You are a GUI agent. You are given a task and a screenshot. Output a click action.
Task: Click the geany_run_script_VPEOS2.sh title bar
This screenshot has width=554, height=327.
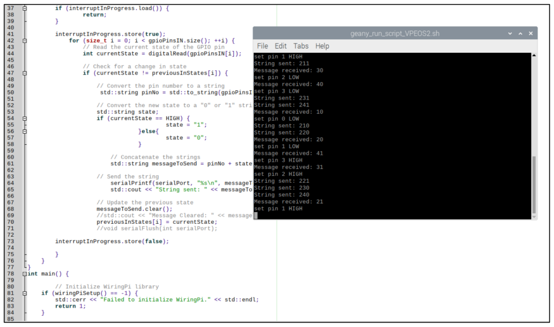click(x=395, y=33)
